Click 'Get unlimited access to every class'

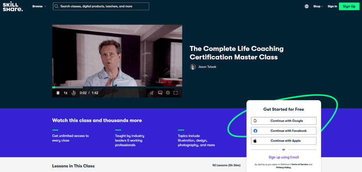tap(70, 138)
